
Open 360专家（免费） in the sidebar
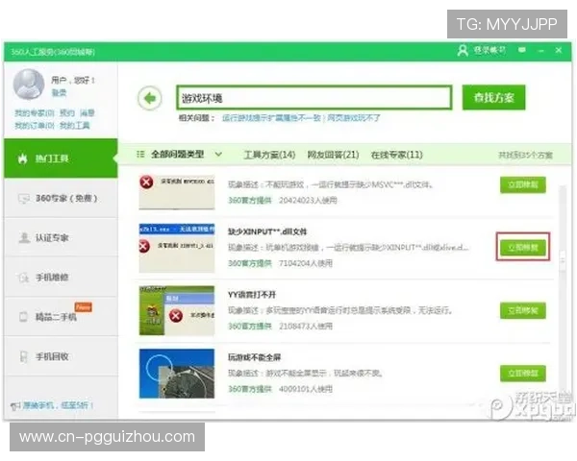coord(61,198)
